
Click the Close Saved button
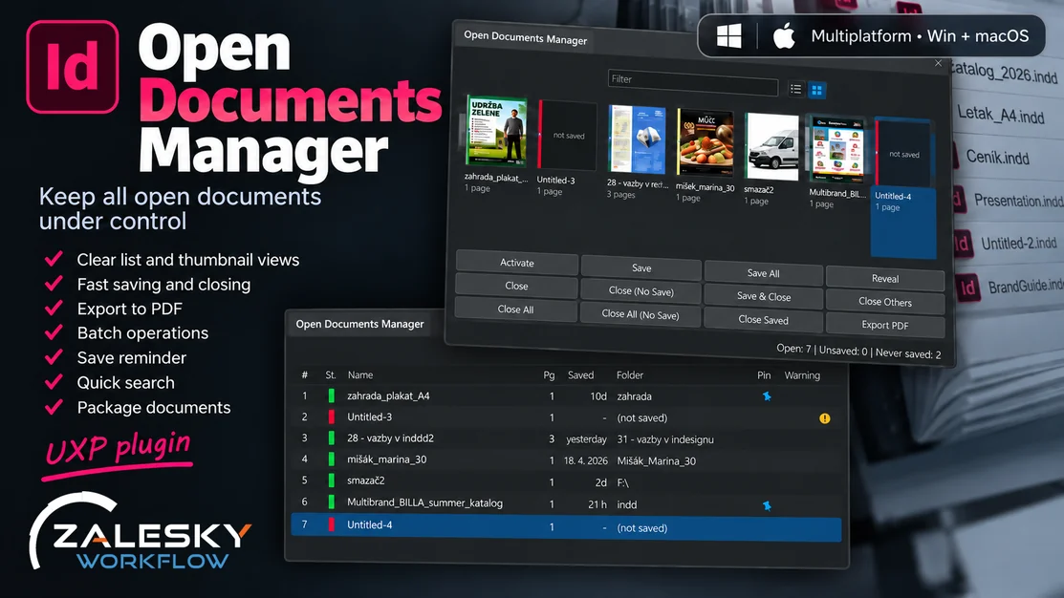coord(764,319)
